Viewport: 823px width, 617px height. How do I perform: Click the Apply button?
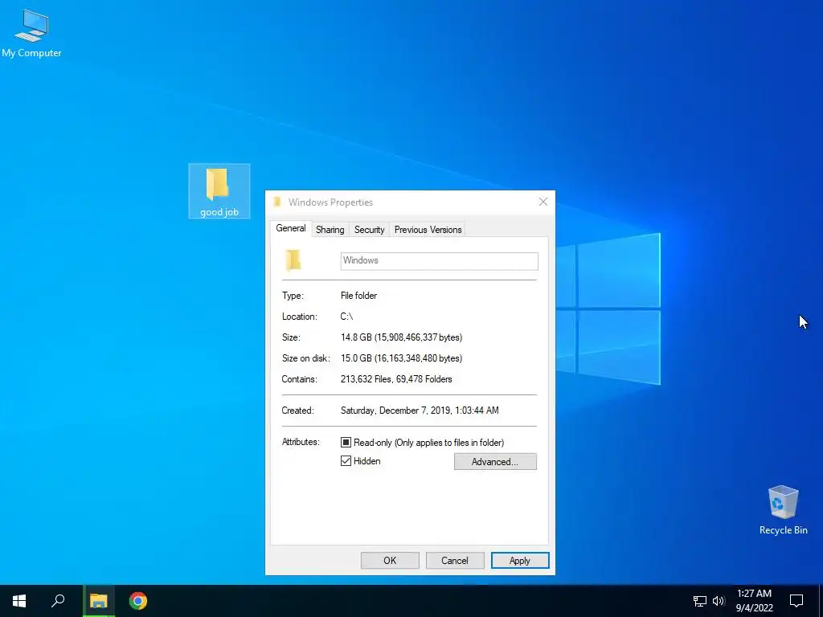tap(520, 560)
